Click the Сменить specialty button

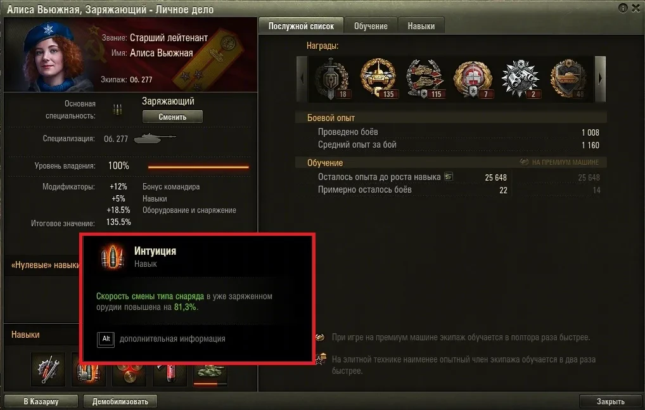point(172,117)
